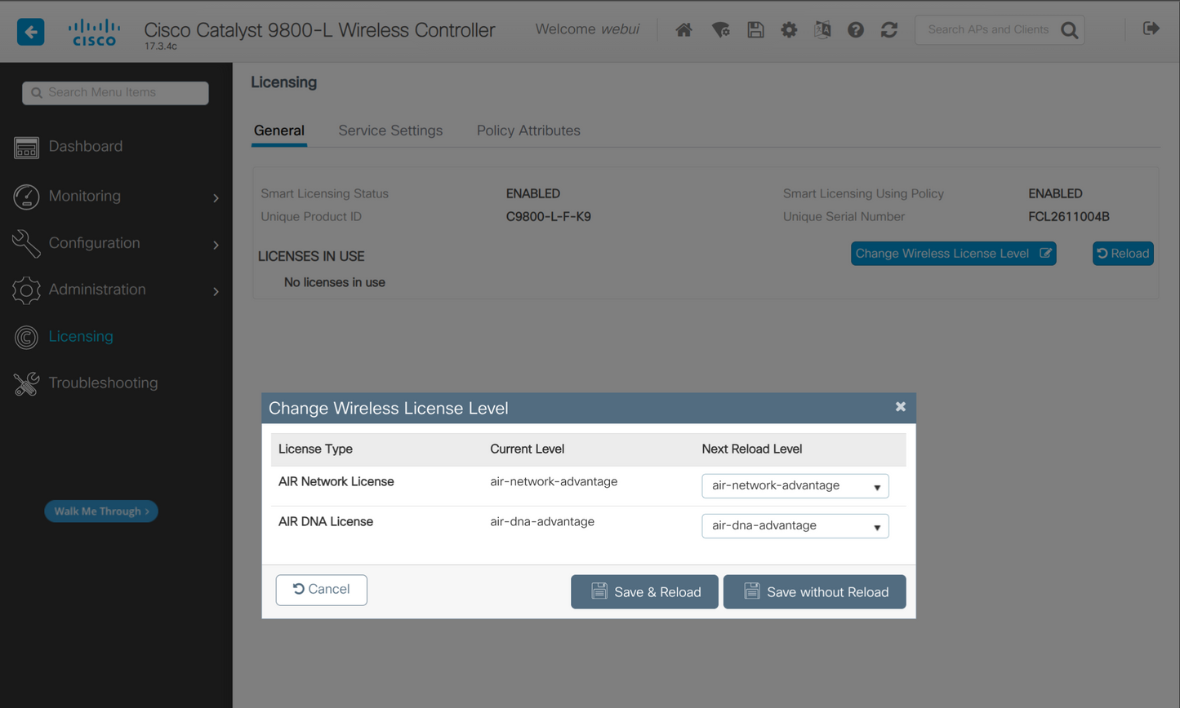Click the Cancel button in dialog
Viewport: 1180px width, 708px height.
click(322, 590)
